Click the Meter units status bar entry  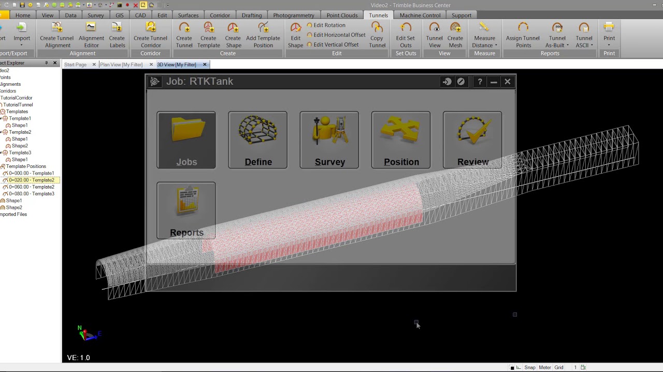(x=545, y=367)
